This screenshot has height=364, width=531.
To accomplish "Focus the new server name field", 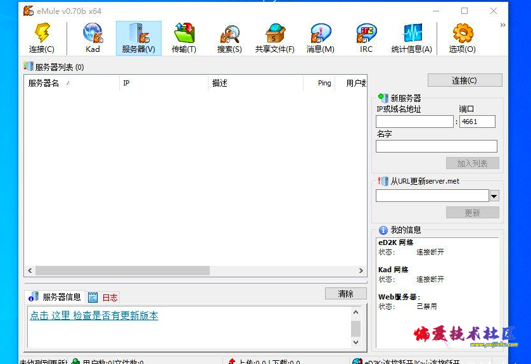I will (x=436, y=146).
